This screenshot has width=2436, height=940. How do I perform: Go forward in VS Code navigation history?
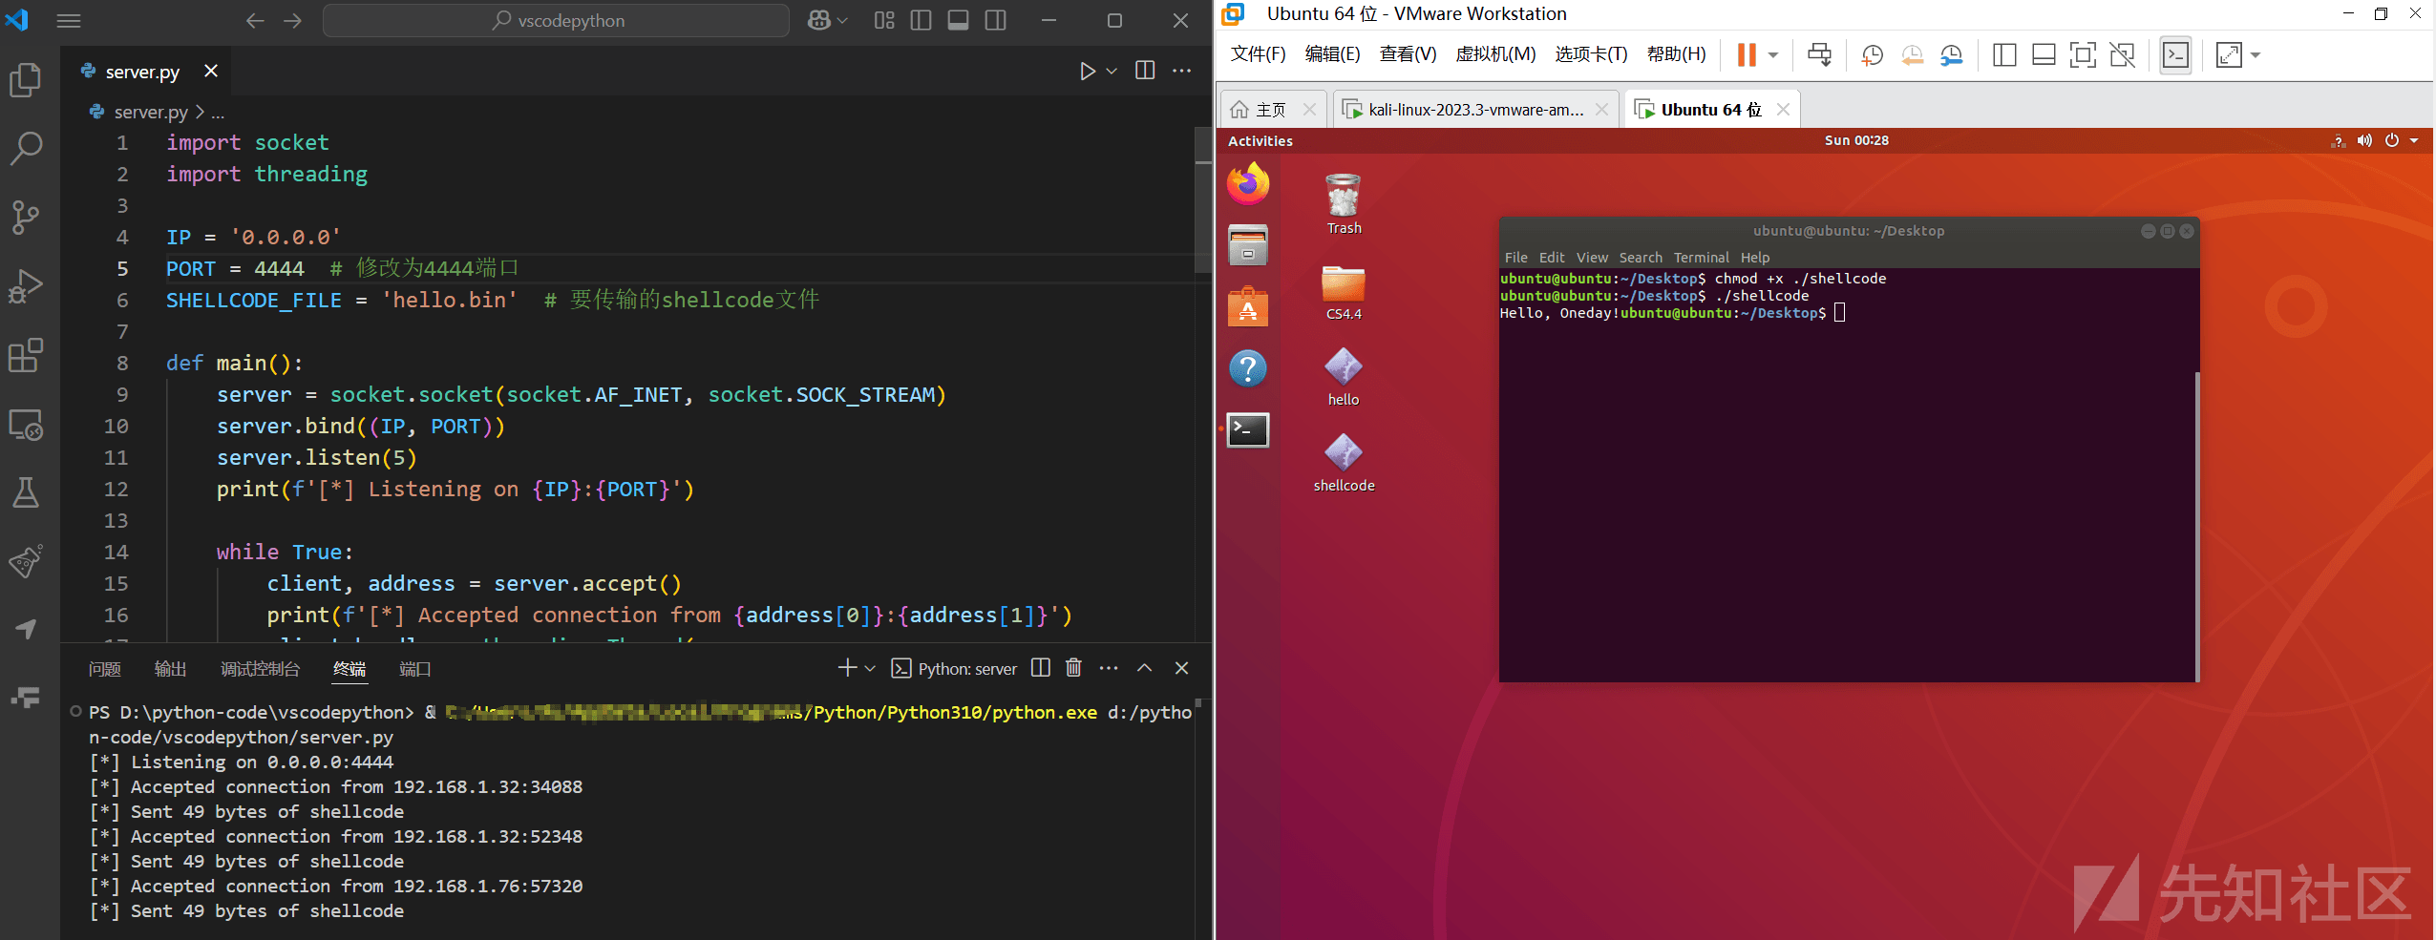(293, 21)
